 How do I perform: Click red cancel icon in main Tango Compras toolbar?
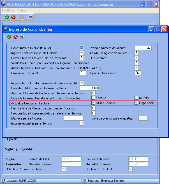tap(13, 17)
